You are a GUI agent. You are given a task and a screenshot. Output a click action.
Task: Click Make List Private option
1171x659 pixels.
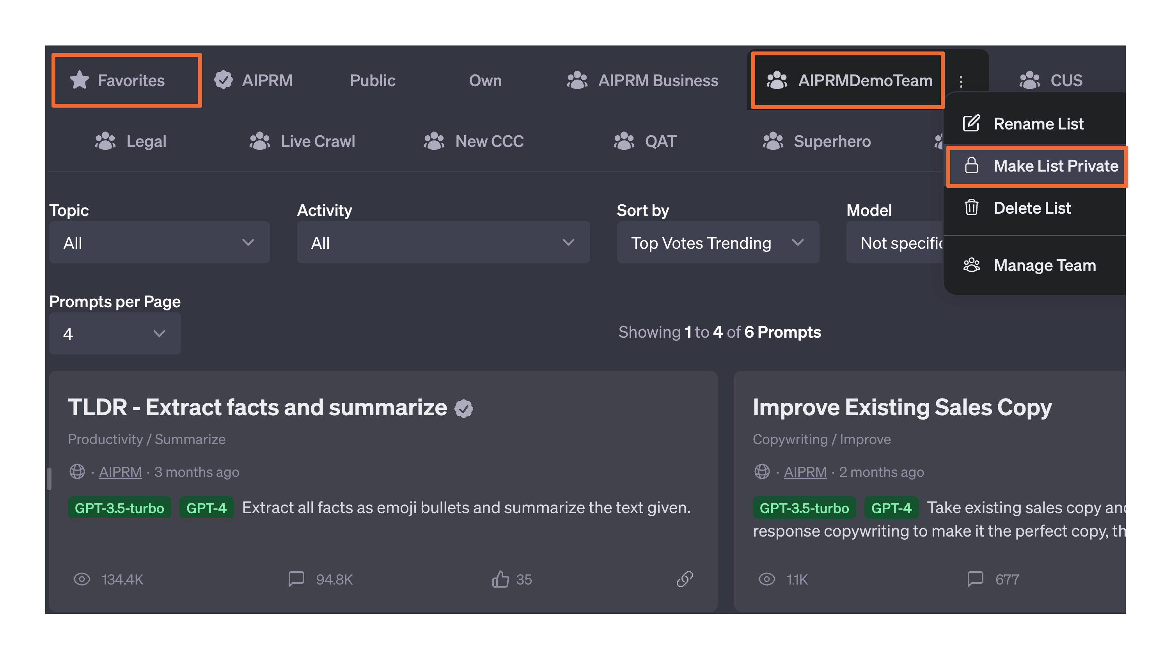pyautogui.click(x=1041, y=167)
